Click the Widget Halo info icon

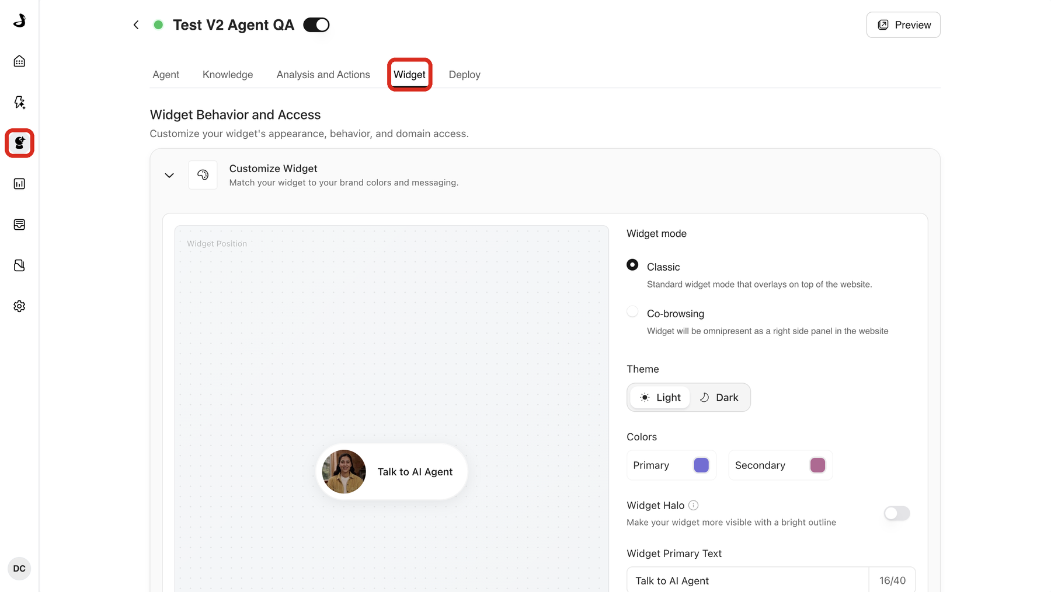[693, 506]
